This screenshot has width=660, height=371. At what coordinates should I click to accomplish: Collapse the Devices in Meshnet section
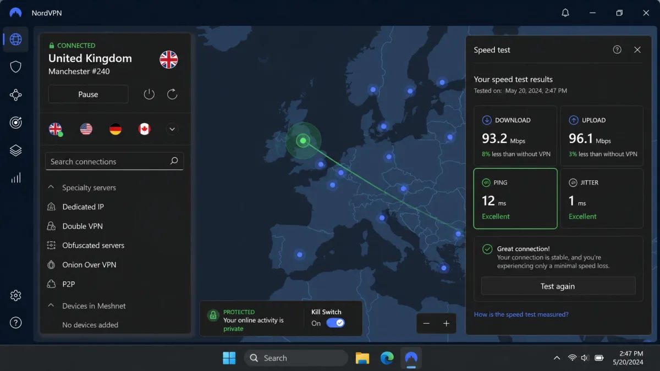[x=51, y=306]
